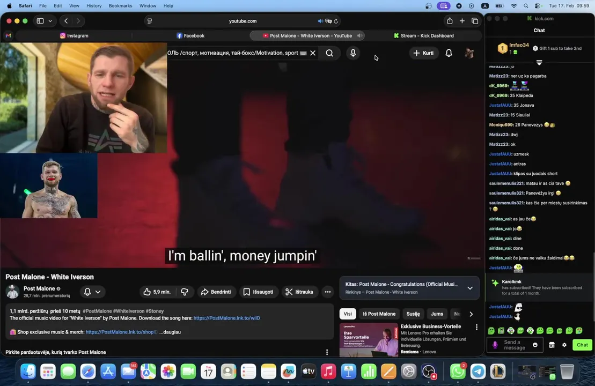Open Post Malone channel notification dropdown

tap(92, 292)
